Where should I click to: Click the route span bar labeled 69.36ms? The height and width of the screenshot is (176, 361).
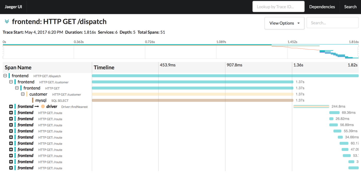tap(334, 113)
